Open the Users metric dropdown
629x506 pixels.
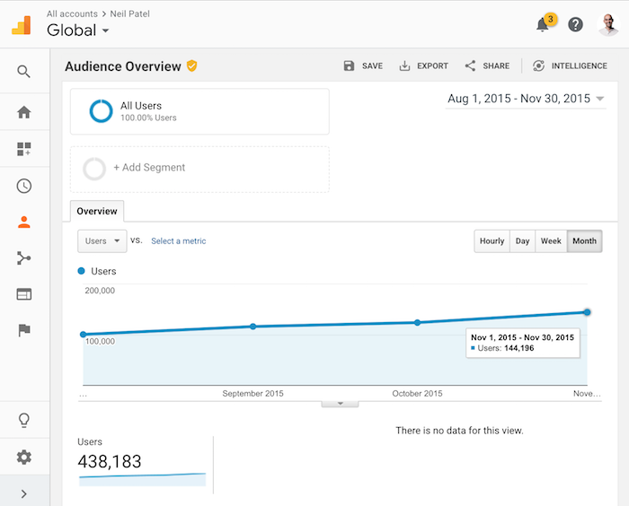tap(102, 241)
